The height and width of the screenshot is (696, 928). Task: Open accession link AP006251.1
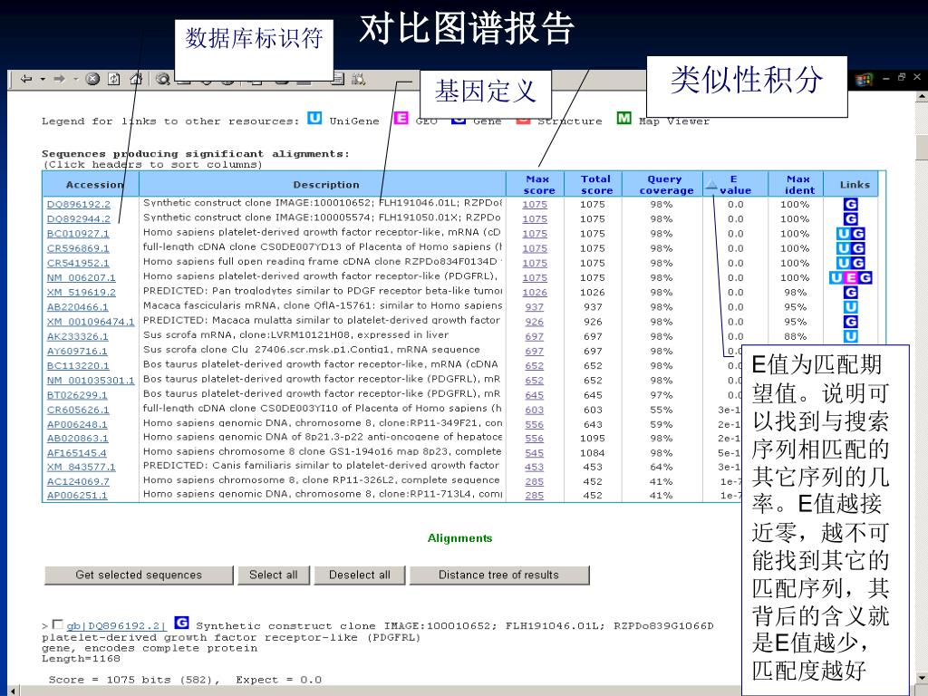click(x=77, y=496)
